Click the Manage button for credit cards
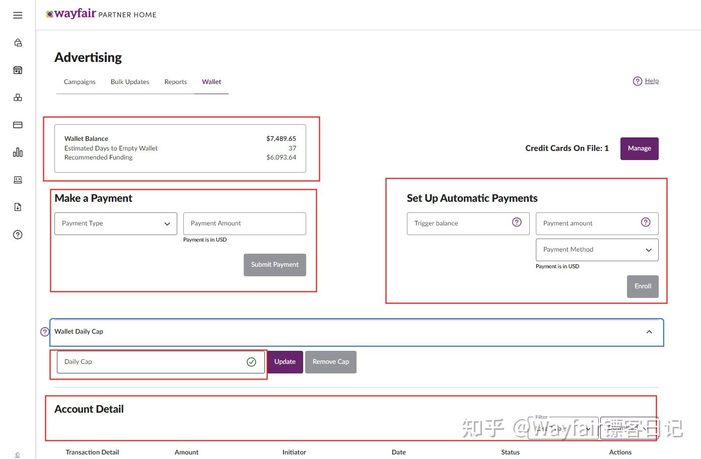Image resolution: width=701 pixels, height=459 pixels. point(639,148)
